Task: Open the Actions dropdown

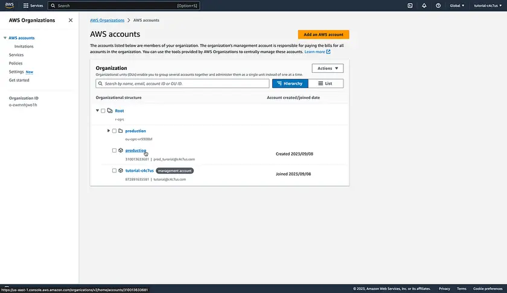Action: coord(328,68)
